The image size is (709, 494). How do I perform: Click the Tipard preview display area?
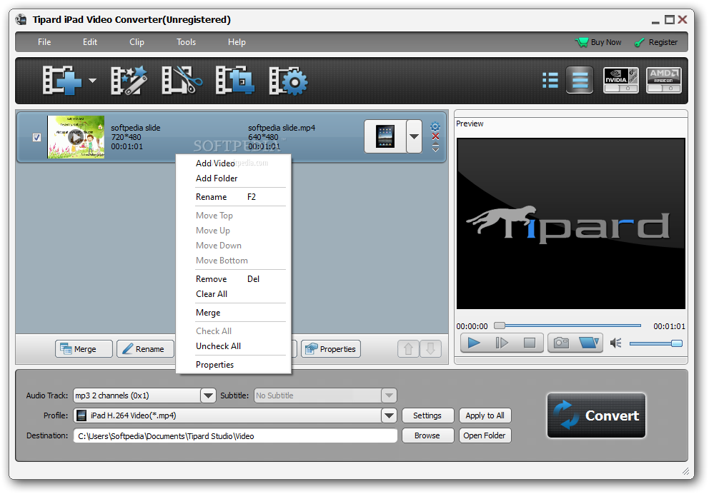pyautogui.click(x=570, y=223)
